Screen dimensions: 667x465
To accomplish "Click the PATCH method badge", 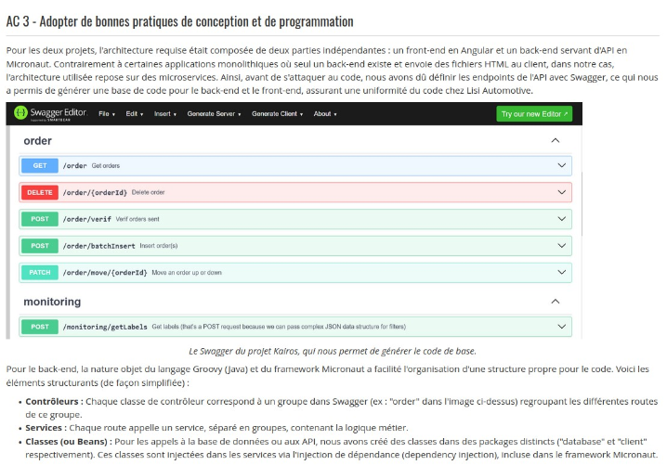I will (40, 272).
